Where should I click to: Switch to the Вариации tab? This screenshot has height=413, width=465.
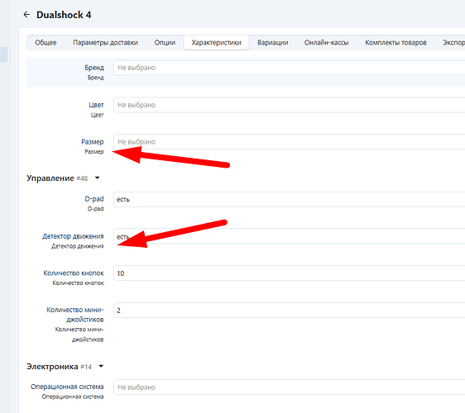[x=273, y=43]
